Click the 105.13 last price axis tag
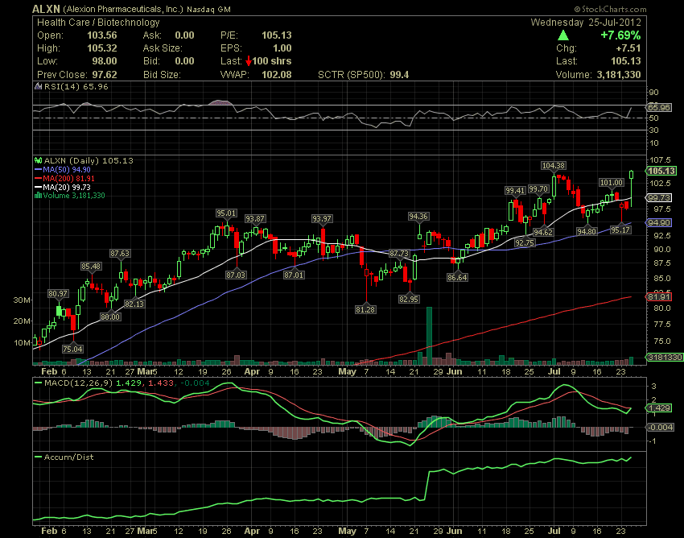684x538 pixels. tap(661, 171)
